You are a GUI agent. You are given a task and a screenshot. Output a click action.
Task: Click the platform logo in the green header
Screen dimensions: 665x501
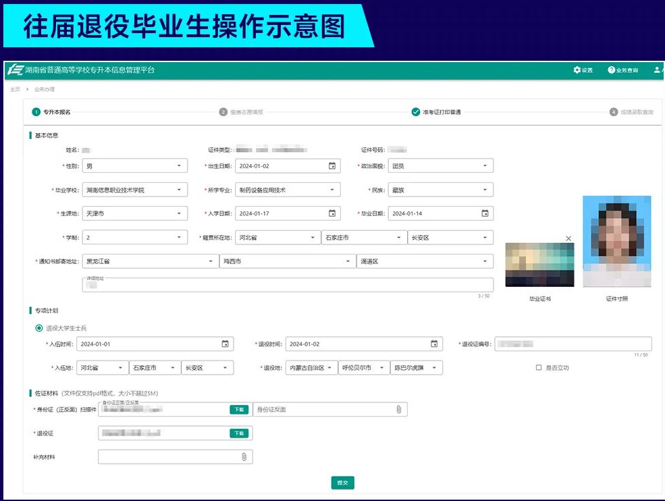tap(16, 69)
